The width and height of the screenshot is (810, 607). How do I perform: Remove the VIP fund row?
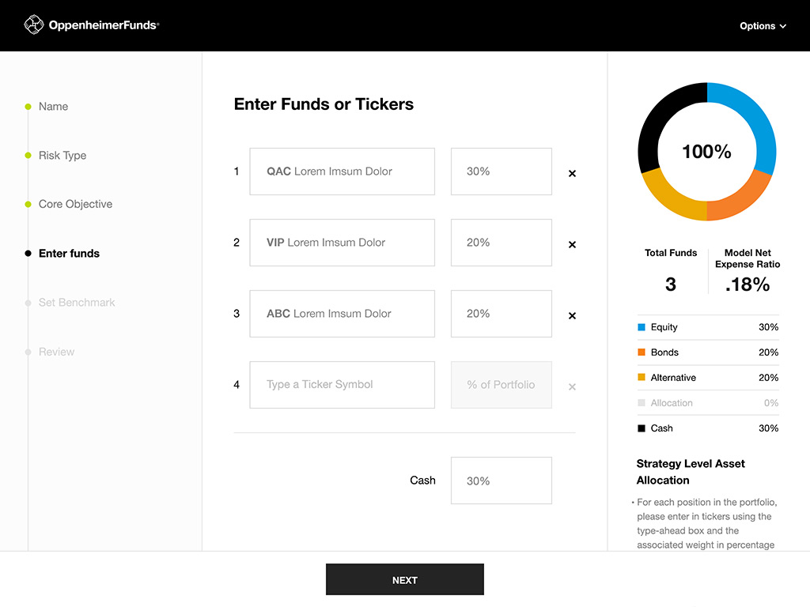pyautogui.click(x=572, y=244)
